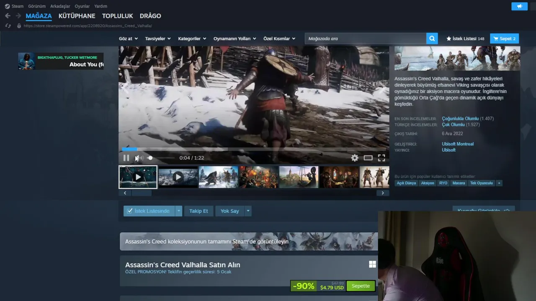The width and height of the screenshot is (536, 301).
Task: Open Assassin's Creed collection banner
Action: 249,241
